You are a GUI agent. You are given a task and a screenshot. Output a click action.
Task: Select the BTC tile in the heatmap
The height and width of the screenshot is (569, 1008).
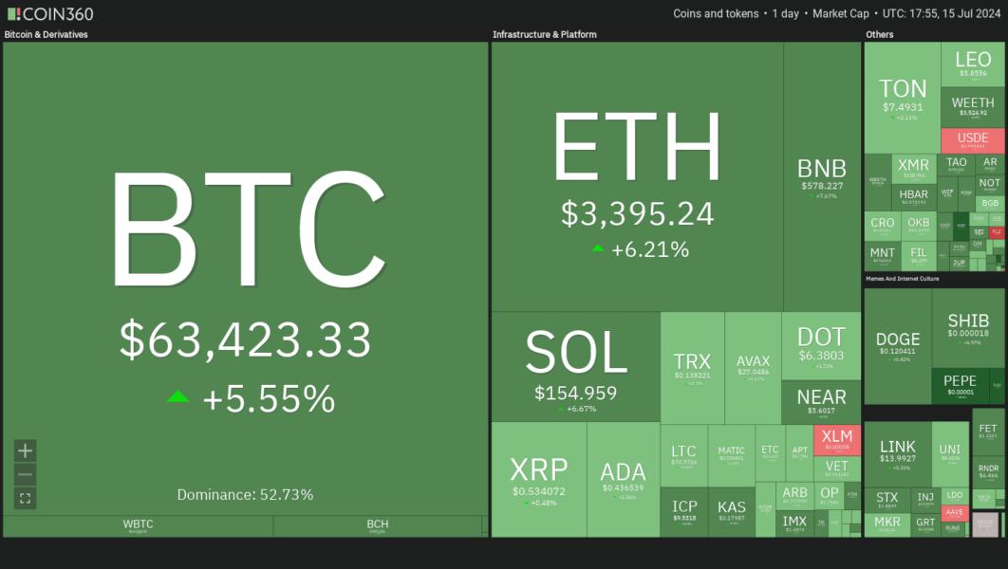coord(246,278)
